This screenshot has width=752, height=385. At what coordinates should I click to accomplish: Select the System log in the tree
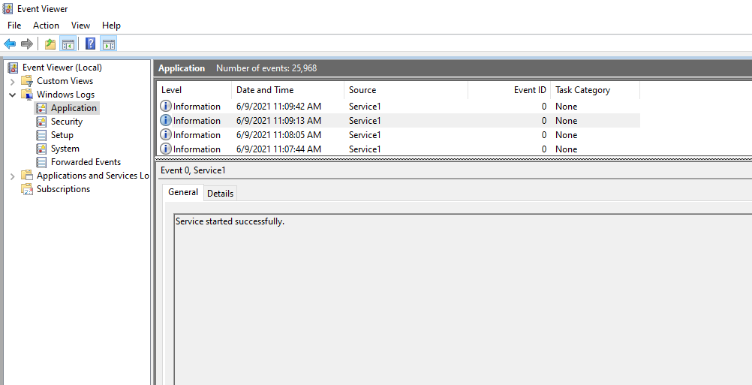point(65,149)
